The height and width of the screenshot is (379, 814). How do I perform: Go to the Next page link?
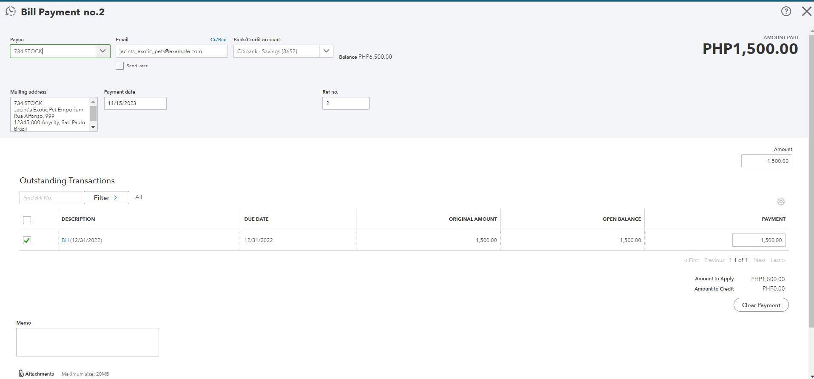tap(760, 260)
